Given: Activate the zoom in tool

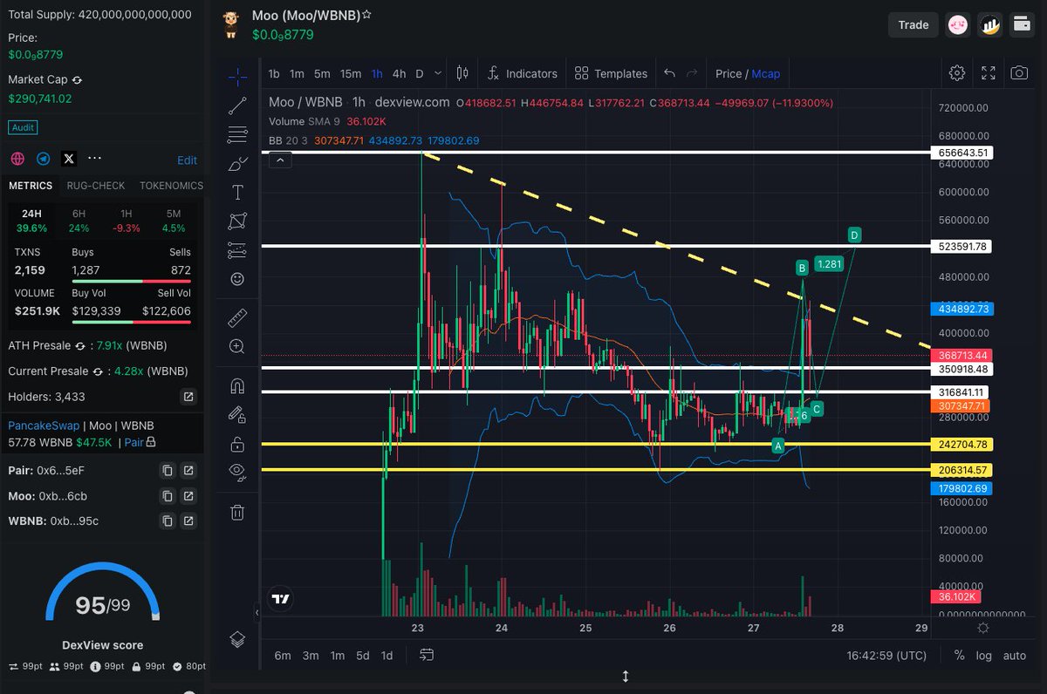Looking at the screenshot, I should pos(237,346).
